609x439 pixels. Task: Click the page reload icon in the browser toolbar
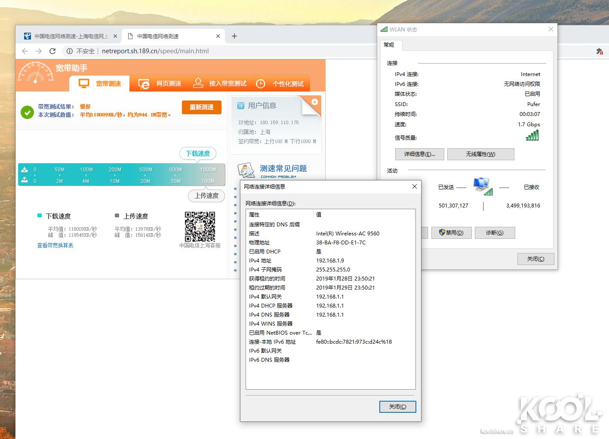point(52,51)
